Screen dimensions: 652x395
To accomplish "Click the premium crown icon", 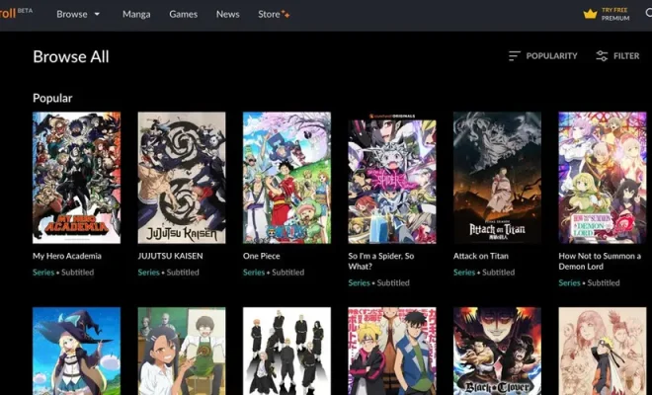I will pyautogui.click(x=590, y=14).
